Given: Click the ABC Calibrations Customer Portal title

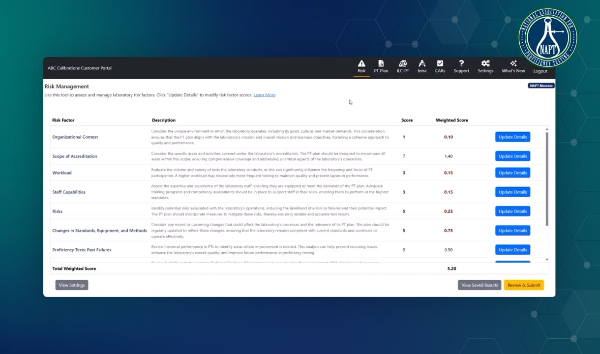Looking at the screenshot, I should (x=80, y=68).
